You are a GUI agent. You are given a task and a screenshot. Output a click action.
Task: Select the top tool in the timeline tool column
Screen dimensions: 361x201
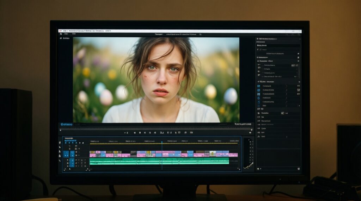click(x=60, y=143)
